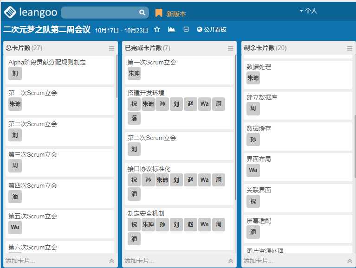The image size is (356, 268).
Task: Open 第二次Scrum立会 card in 总卡片数
Action: point(60,132)
